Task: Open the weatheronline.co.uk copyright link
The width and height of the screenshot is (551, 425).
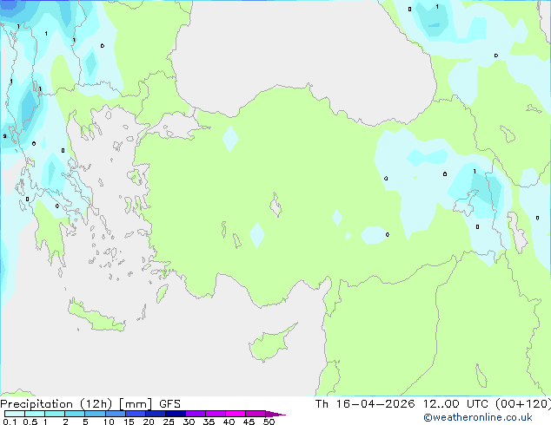Action: click(x=478, y=417)
